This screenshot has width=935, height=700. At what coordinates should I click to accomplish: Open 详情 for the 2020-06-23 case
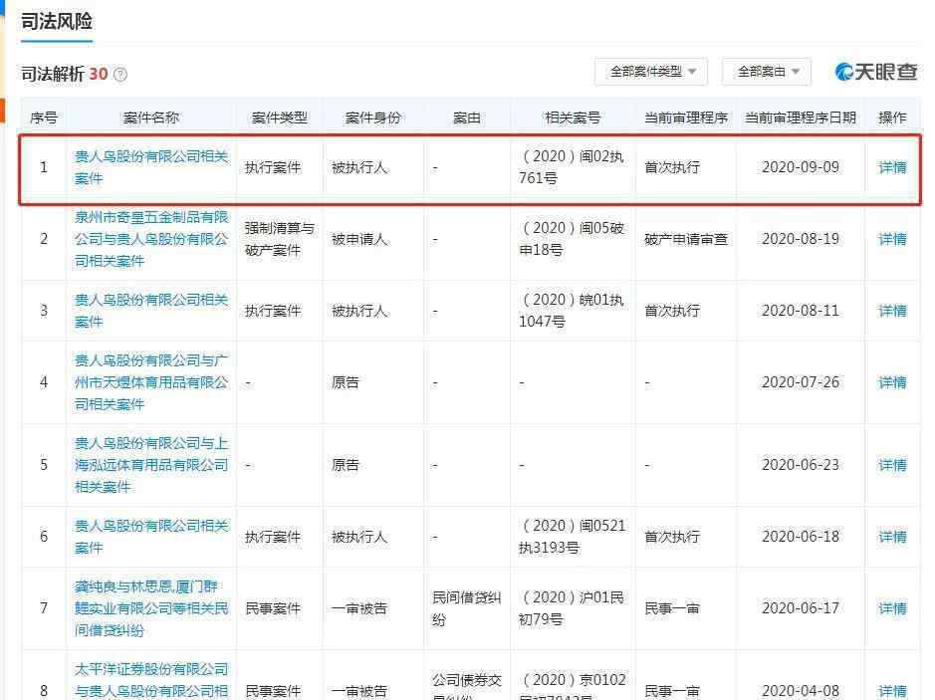[x=892, y=465]
